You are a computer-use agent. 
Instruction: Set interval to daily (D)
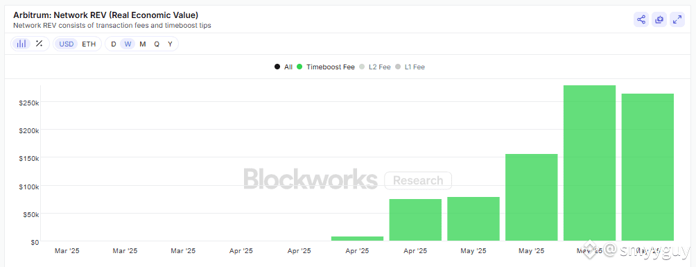click(114, 44)
